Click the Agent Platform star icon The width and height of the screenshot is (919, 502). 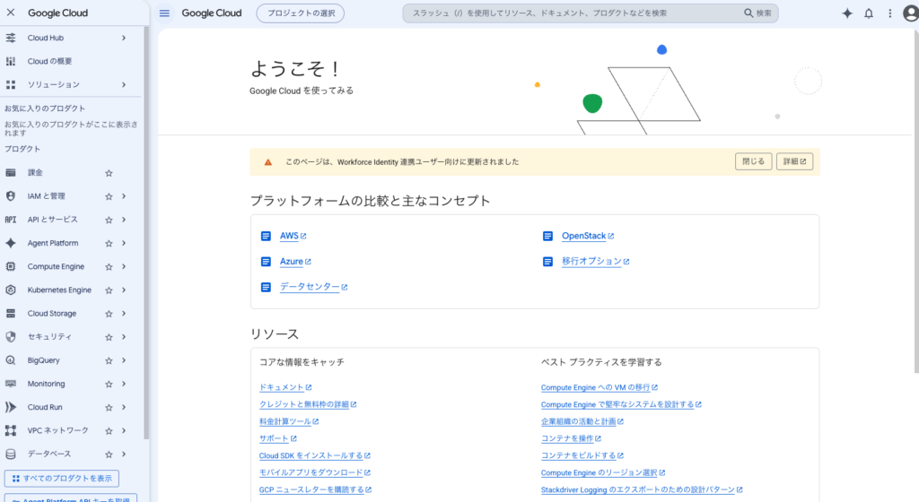(x=11, y=243)
